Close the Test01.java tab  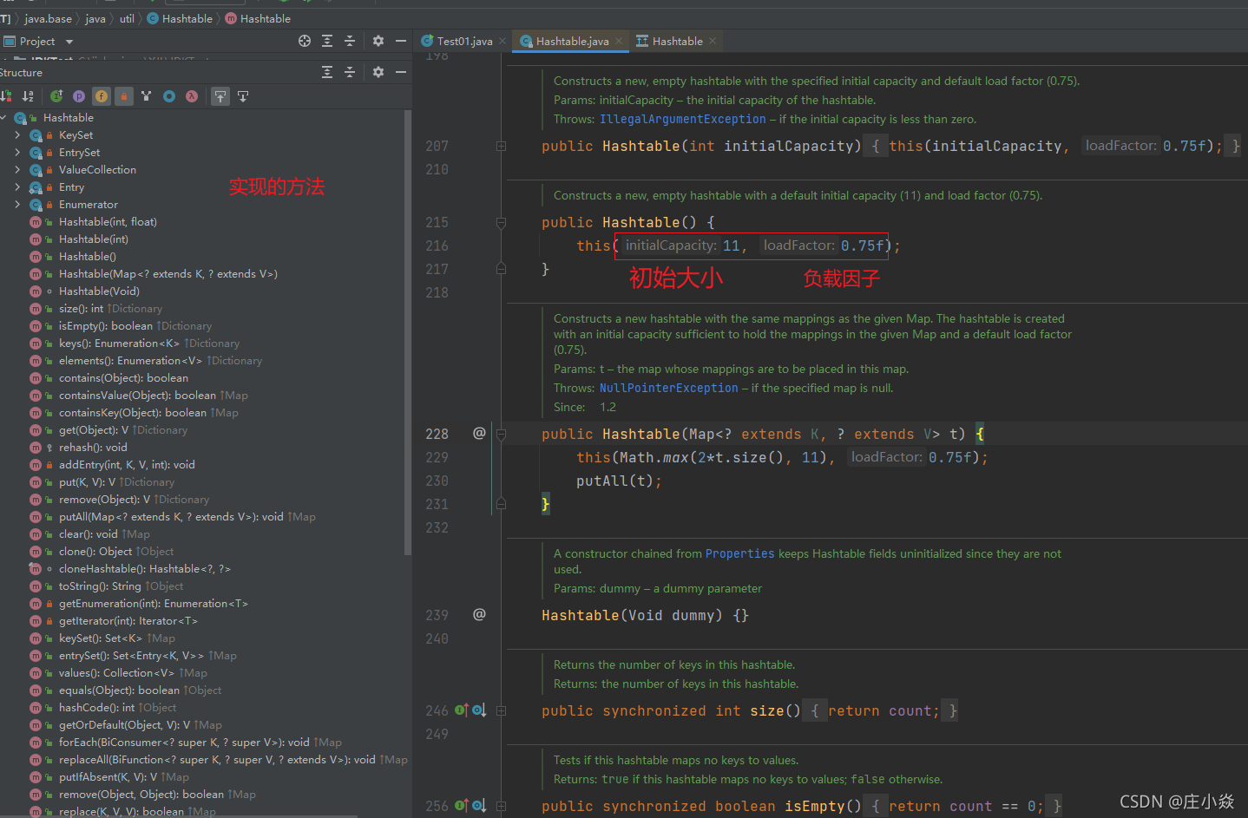(x=502, y=41)
